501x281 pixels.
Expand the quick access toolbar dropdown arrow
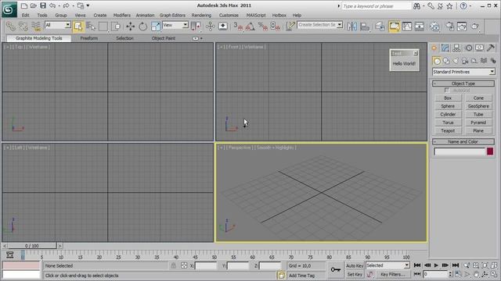[x=88, y=5]
